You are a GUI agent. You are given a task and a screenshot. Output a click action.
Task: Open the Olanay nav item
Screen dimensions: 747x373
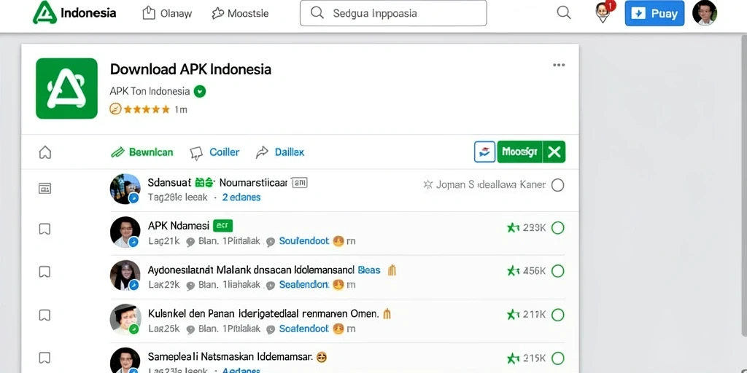point(167,13)
